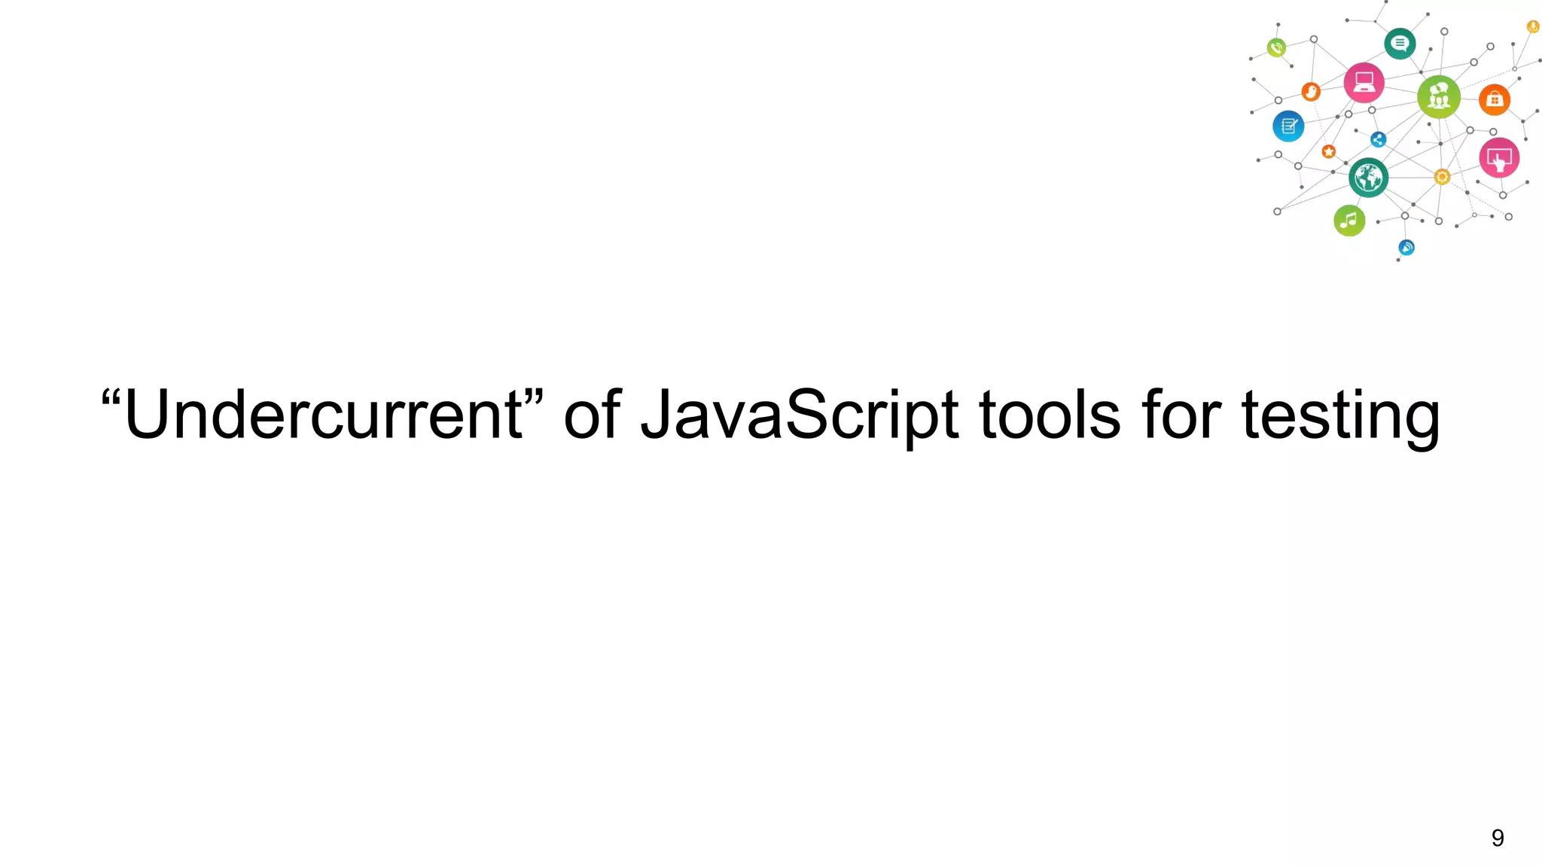Click the orange bird icon
The image size is (1542, 867).
1311,92
